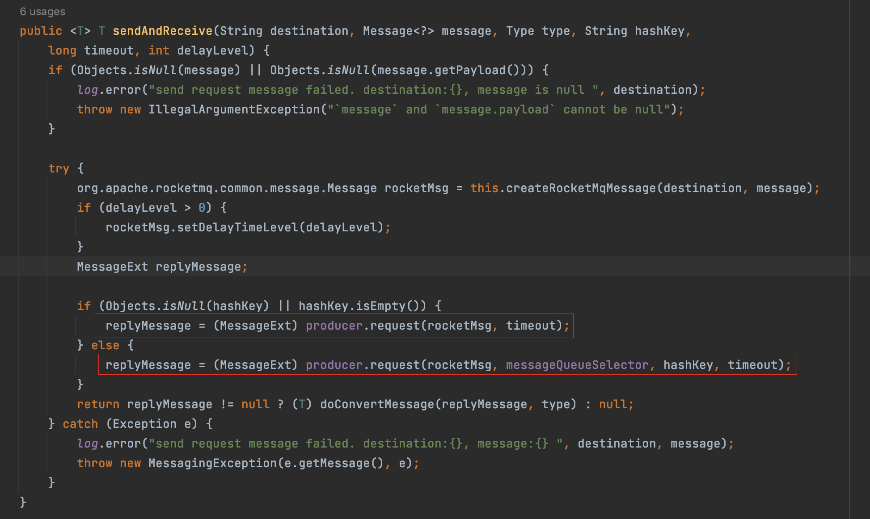Click IllegalArgumentException class name
The image size is (870, 519).
234,109
